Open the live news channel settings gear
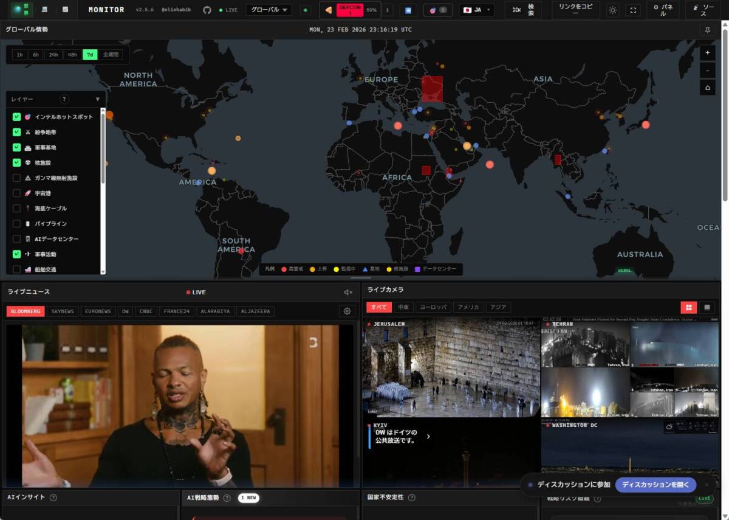 tap(347, 311)
